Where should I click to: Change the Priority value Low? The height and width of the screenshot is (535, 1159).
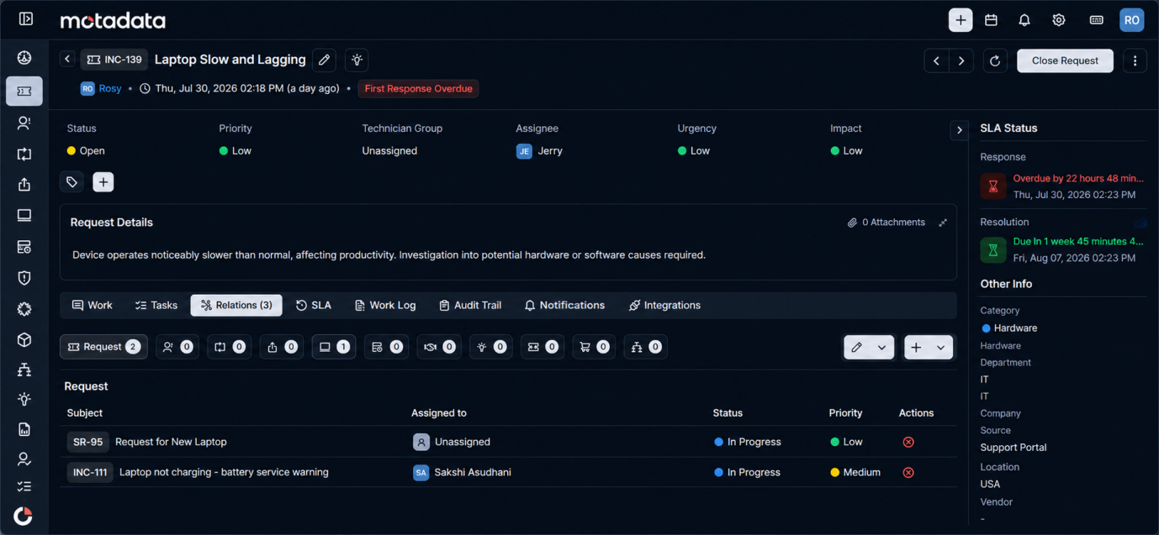pos(236,151)
